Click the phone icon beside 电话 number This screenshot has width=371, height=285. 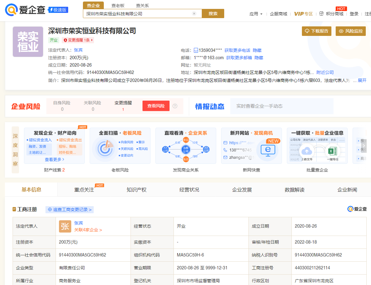[x=196, y=50]
